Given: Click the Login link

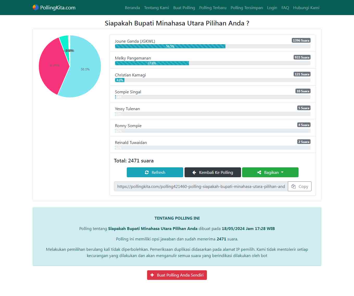Looking at the screenshot, I should pyautogui.click(x=272, y=8).
